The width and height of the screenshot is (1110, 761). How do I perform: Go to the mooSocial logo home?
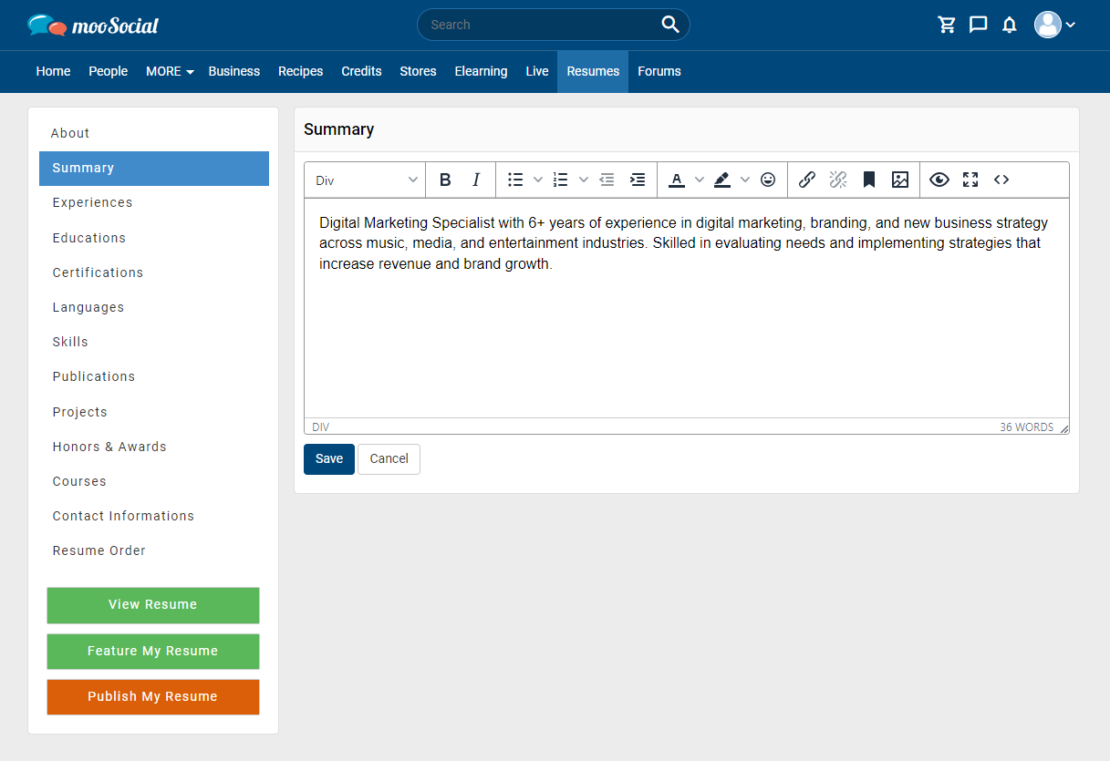click(93, 25)
